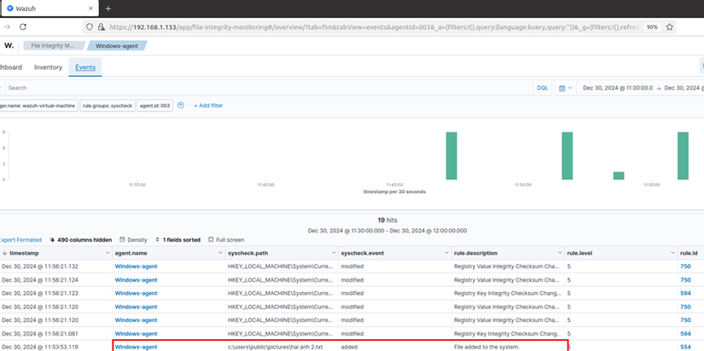Viewport: 704px width, 351px height.
Task: Expand the rule.level column header menu
Action: click(x=672, y=254)
